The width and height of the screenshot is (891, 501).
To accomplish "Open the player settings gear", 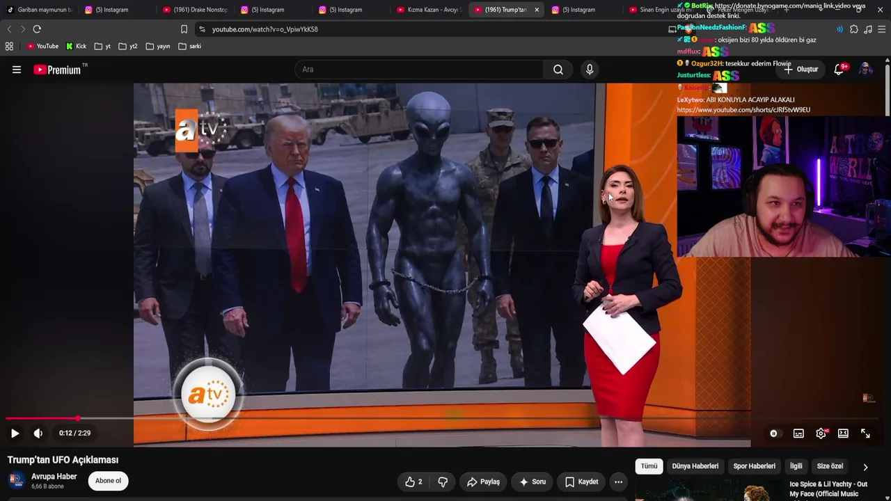I will [821, 434].
